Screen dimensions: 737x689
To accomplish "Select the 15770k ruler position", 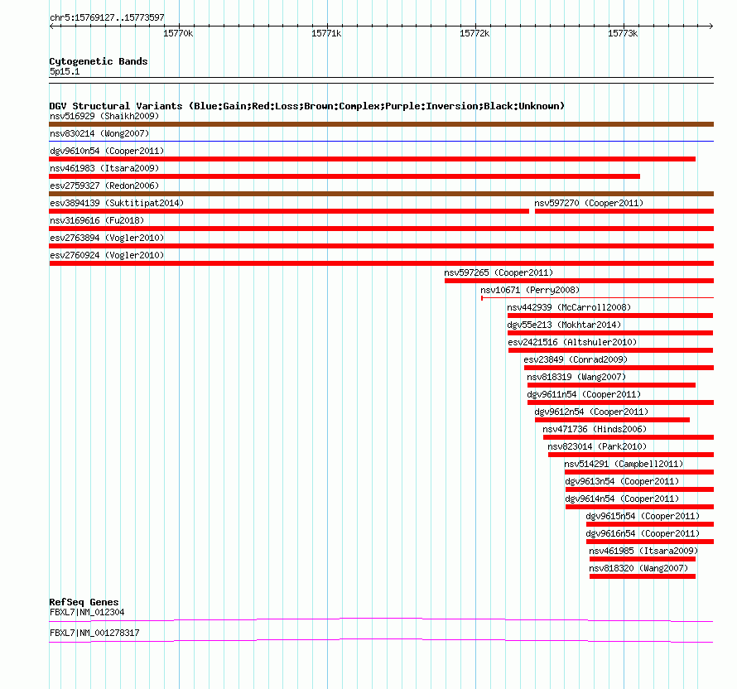I will coord(178,33).
